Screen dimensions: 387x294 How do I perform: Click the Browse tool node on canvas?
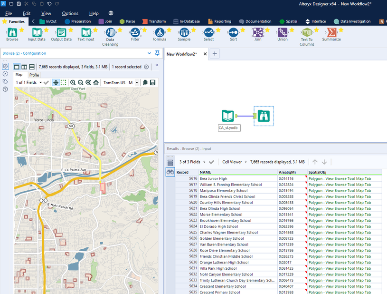(x=264, y=116)
